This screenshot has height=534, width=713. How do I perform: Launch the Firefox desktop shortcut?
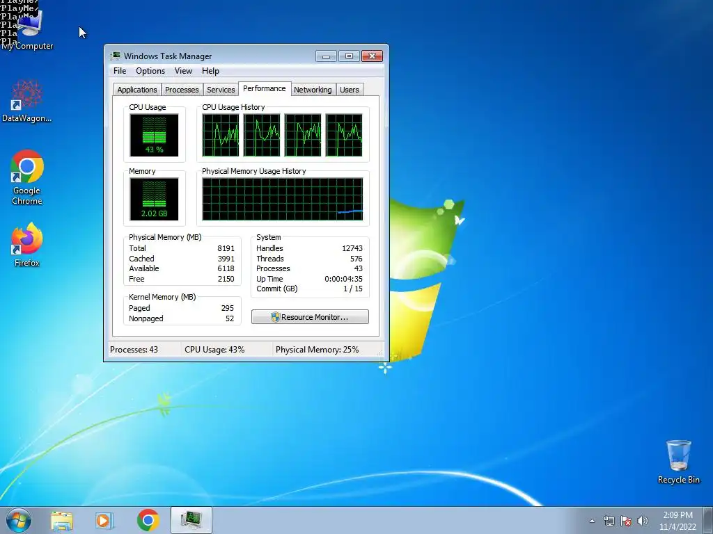[x=27, y=244]
